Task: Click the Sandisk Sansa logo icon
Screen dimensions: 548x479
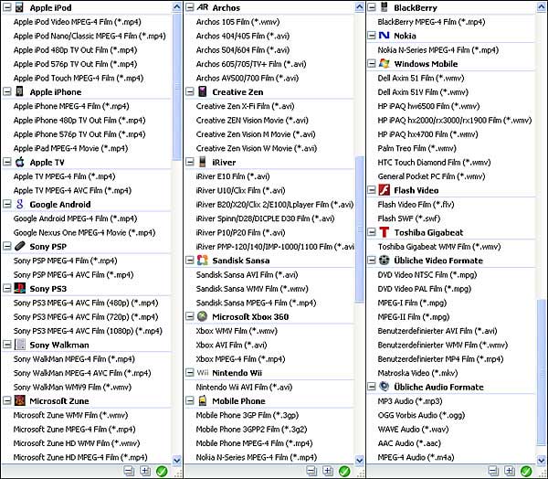Action: tap(203, 261)
